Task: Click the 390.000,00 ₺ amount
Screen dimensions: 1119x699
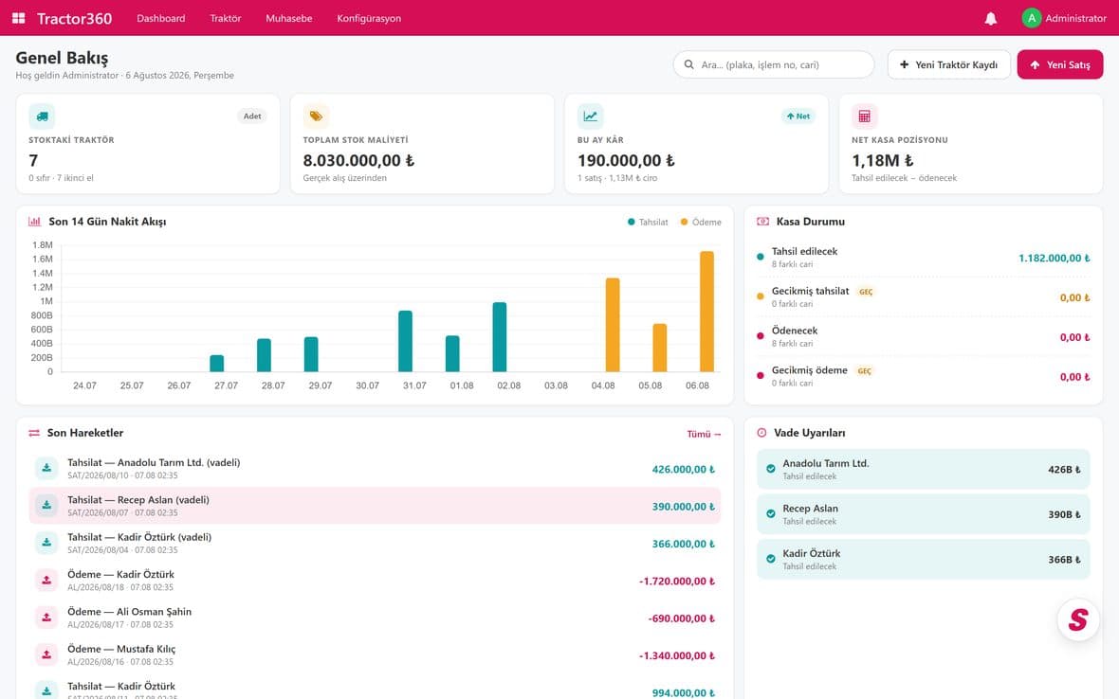Action: pos(683,506)
